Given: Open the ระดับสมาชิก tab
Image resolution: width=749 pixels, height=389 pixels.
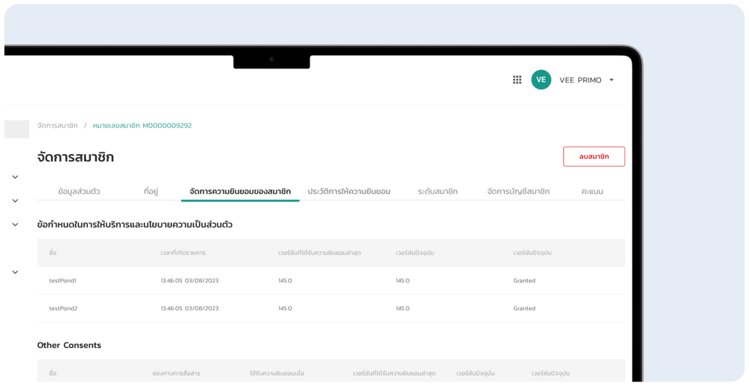Looking at the screenshot, I should click(x=438, y=191).
